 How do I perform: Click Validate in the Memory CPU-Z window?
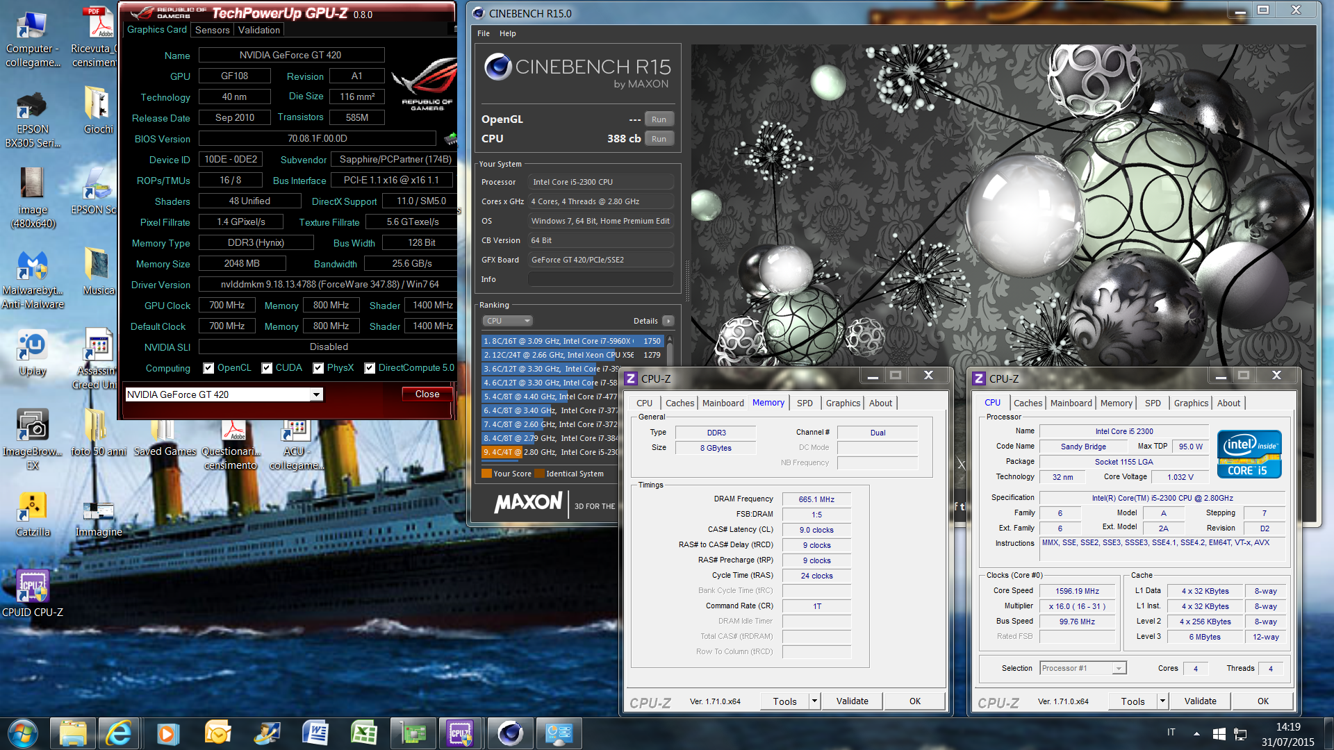[x=852, y=701]
